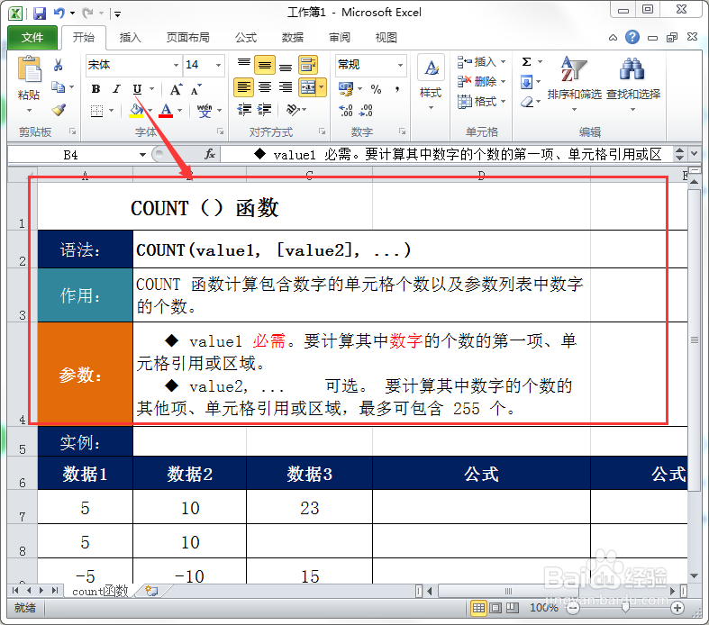Image resolution: width=709 pixels, height=625 pixels.
Task: Toggle center horizontal alignment
Action: point(265,87)
